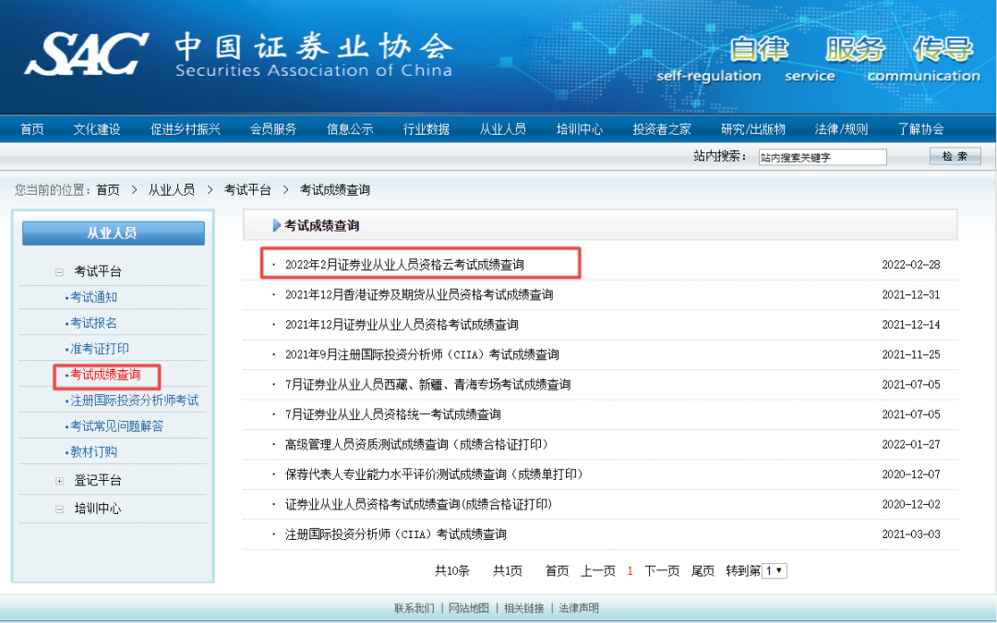Viewport: 997px width, 623px height.
Task: Click the SAC logo in header
Action: click(87, 54)
